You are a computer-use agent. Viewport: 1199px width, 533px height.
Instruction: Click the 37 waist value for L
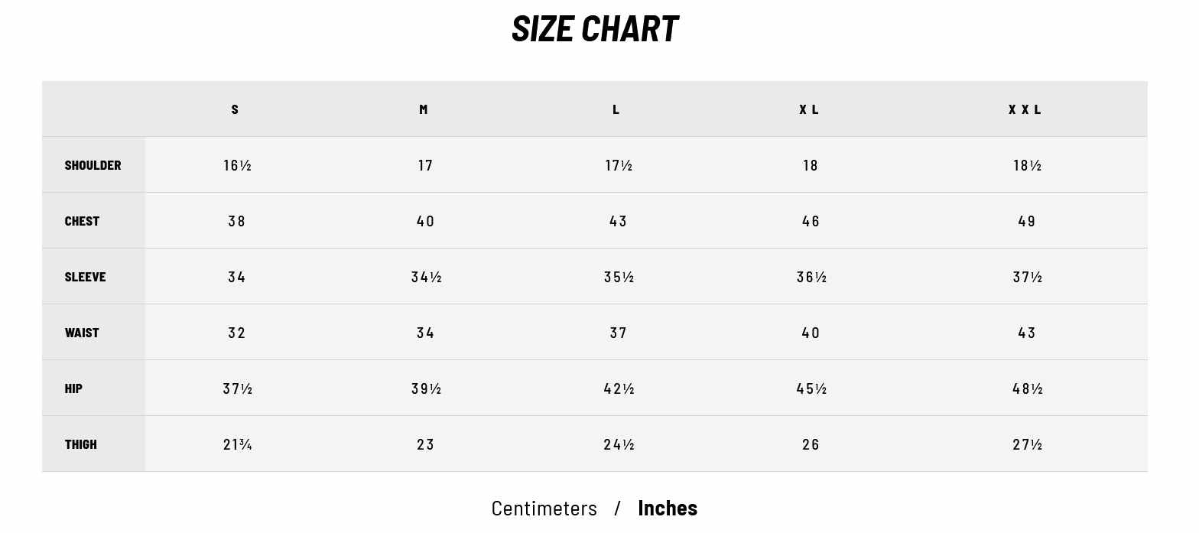point(618,333)
